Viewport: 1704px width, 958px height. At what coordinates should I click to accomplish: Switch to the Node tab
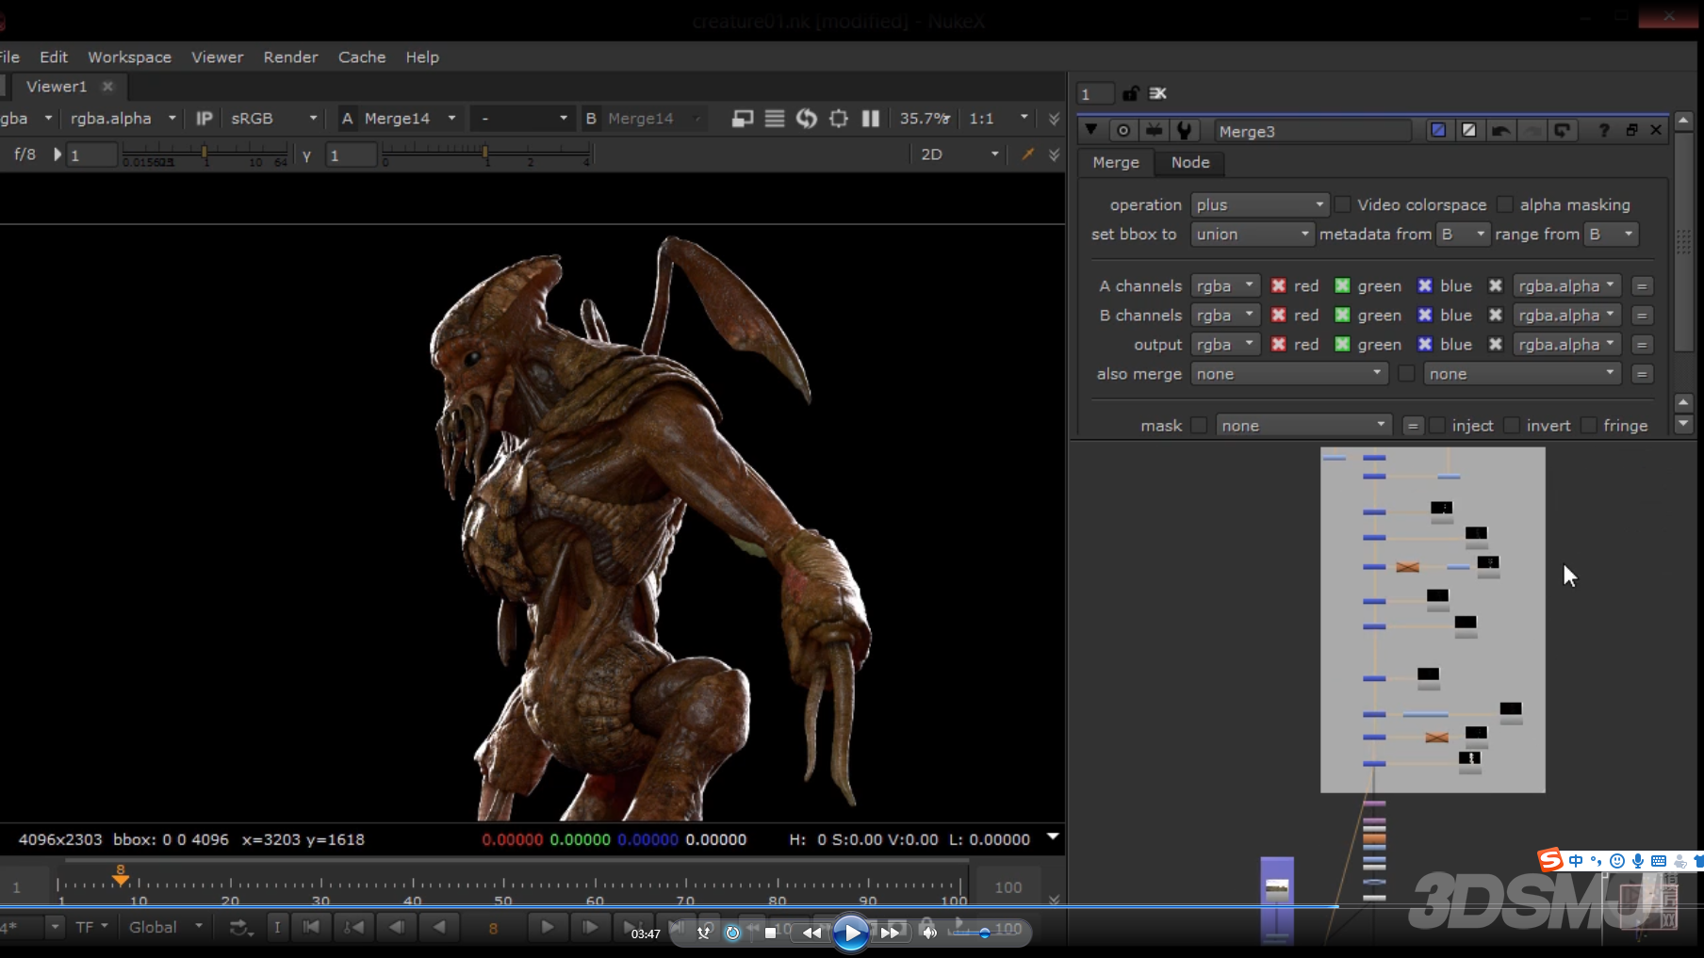(x=1190, y=162)
